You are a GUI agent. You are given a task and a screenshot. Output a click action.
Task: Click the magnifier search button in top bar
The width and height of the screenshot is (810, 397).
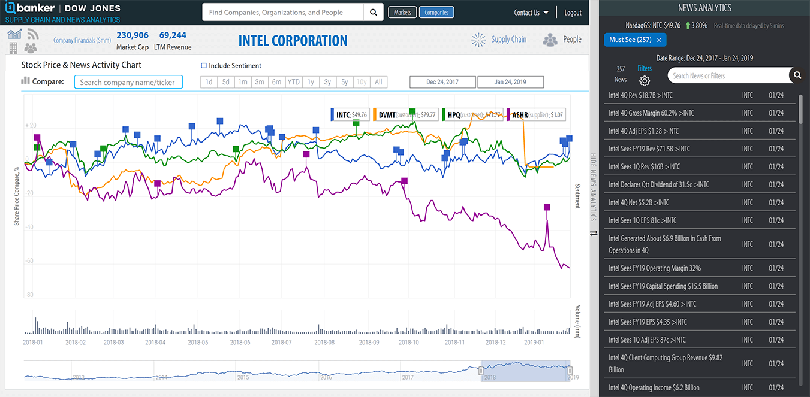click(x=373, y=12)
